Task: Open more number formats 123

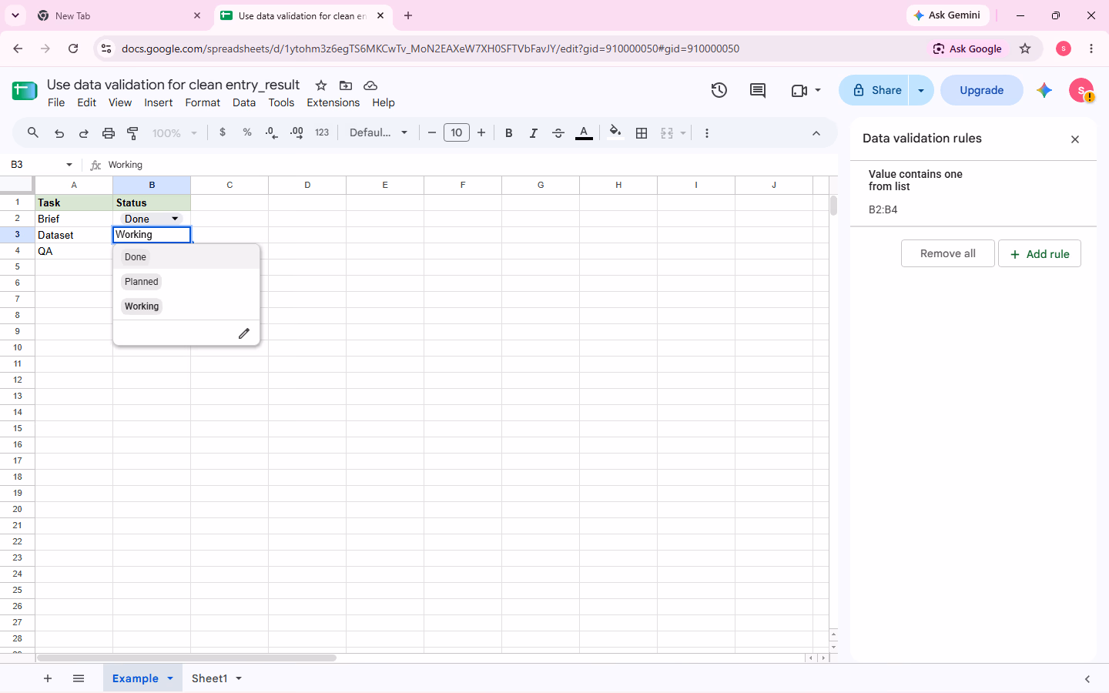Action: [322, 132]
